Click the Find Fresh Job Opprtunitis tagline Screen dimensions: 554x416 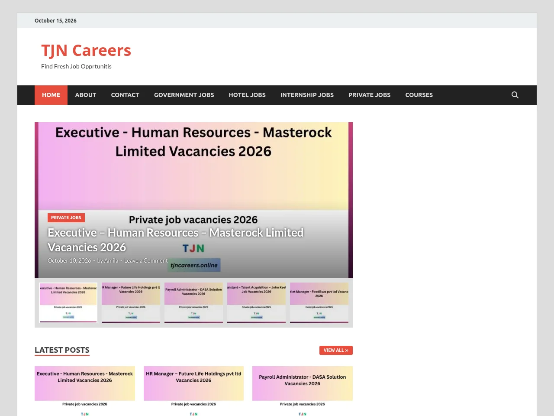click(76, 66)
